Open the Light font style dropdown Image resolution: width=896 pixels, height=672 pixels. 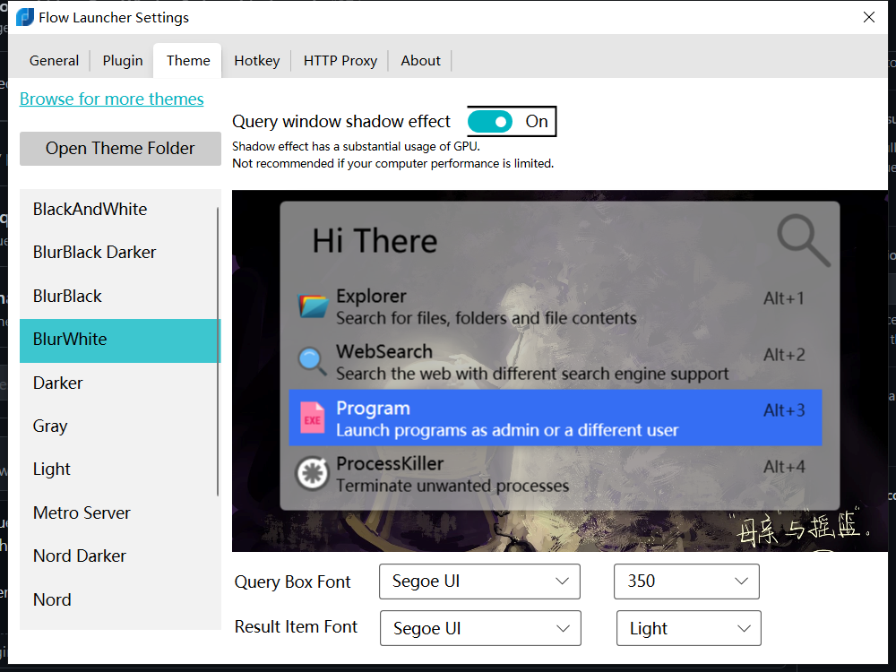[x=688, y=628]
